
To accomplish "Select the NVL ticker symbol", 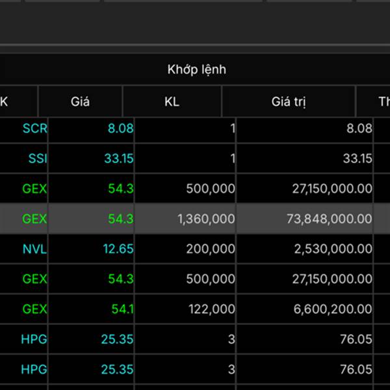I will tap(34, 248).
